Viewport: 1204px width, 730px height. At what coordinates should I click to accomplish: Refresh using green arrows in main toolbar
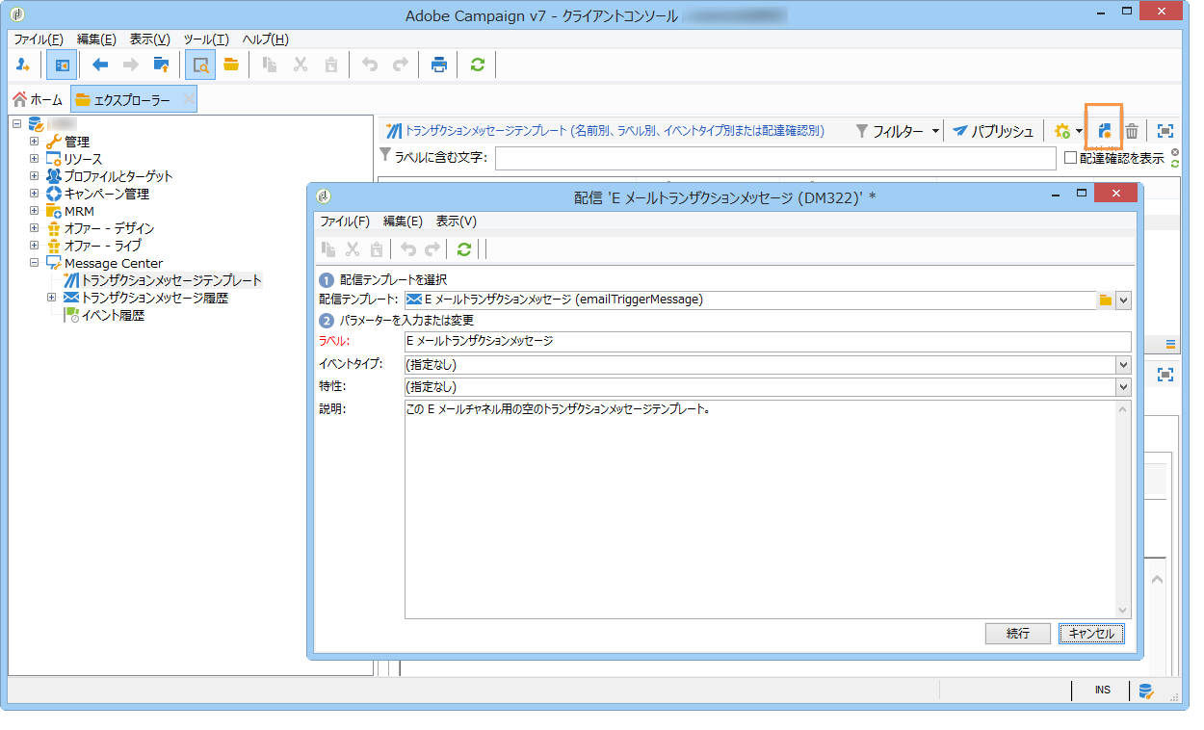coord(478,65)
